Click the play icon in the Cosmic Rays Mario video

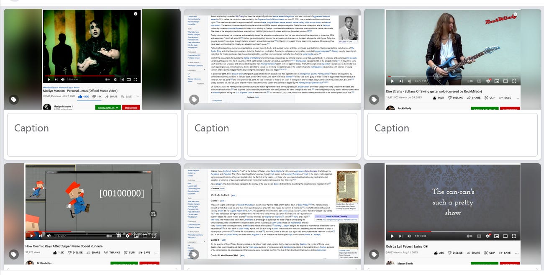pyautogui.click(x=32, y=236)
